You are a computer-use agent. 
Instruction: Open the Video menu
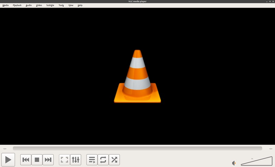coord(39,5)
